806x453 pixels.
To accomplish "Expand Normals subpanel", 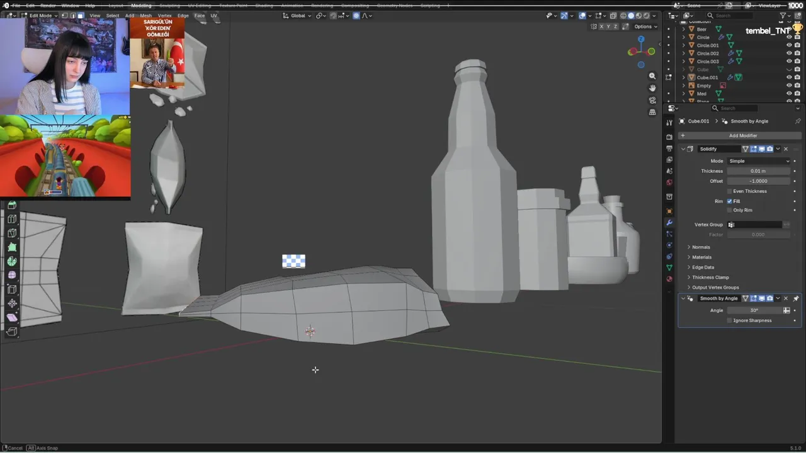I will tap(700, 247).
